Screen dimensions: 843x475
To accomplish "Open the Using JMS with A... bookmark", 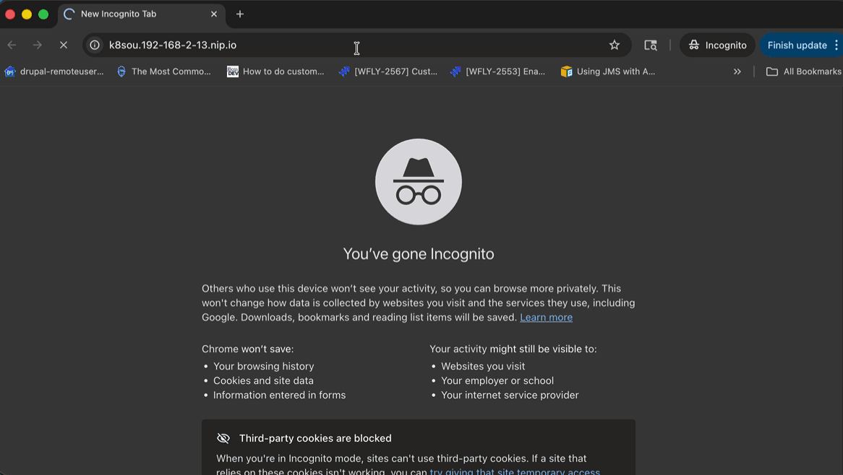I will coord(608,71).
